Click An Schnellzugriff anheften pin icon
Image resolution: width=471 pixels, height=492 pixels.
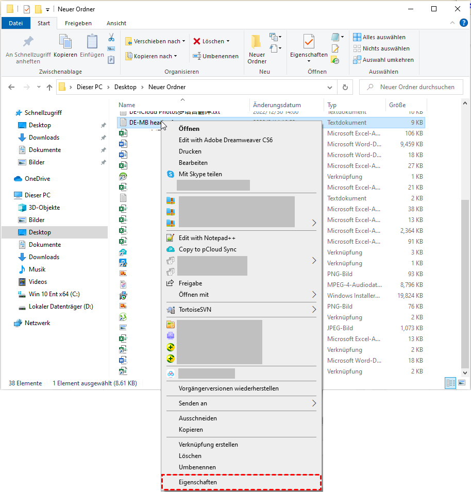28,41
